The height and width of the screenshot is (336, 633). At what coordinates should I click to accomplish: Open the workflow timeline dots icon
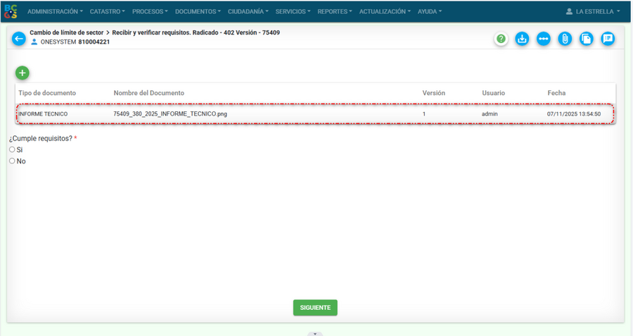coord(543,39)
